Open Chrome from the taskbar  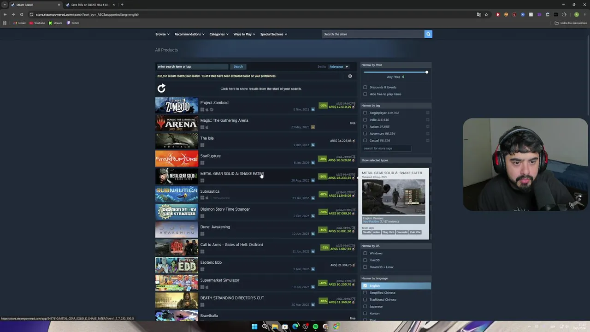point(336,326)
